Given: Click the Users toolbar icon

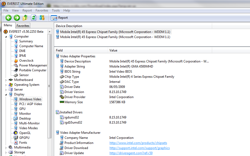Looking at the screenshot, I should [x=42, y=18].
